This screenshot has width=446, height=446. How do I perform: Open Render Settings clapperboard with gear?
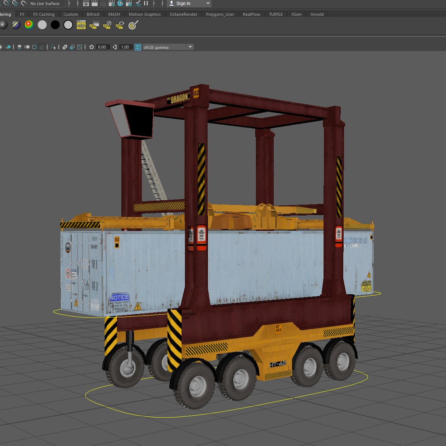[112, 3]
